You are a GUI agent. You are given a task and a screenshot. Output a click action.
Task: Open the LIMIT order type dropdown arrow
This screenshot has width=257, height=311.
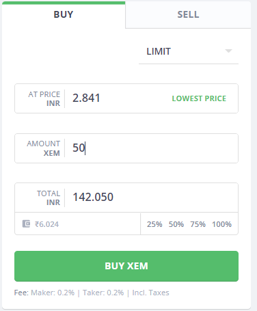pyautogui.click(x=228, y=51)
